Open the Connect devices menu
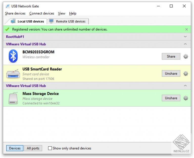The width and height of the screenshot is (194, 158). click(x=42, y=13)
